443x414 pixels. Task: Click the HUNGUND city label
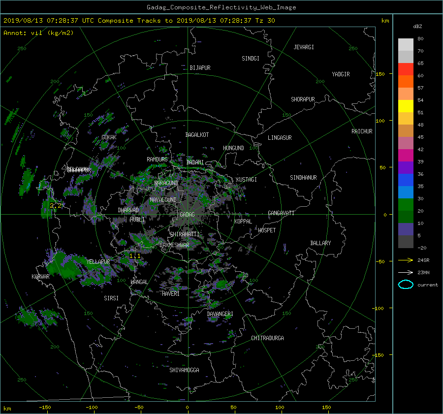233,148
